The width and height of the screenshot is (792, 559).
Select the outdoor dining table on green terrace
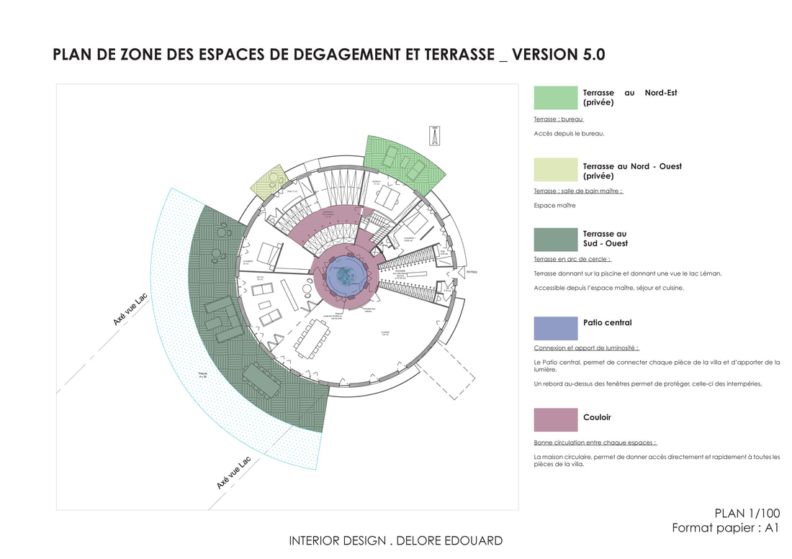pyautogui.click(x=261, y=381)
